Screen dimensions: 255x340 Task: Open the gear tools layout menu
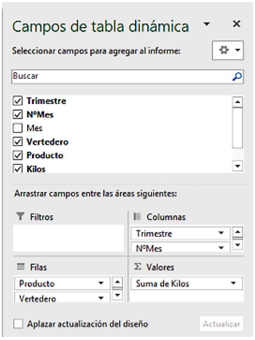[228, 50]
